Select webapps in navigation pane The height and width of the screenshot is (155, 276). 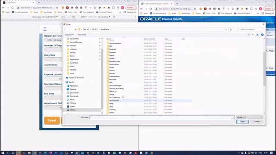(73, 49)
